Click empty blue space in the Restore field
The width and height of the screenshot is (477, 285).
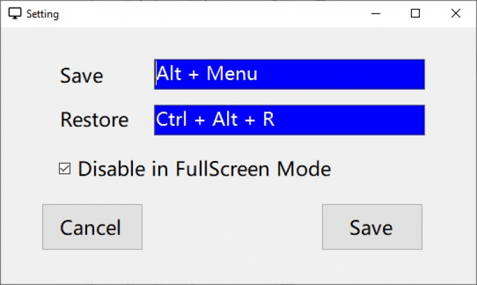coord(356,120)
